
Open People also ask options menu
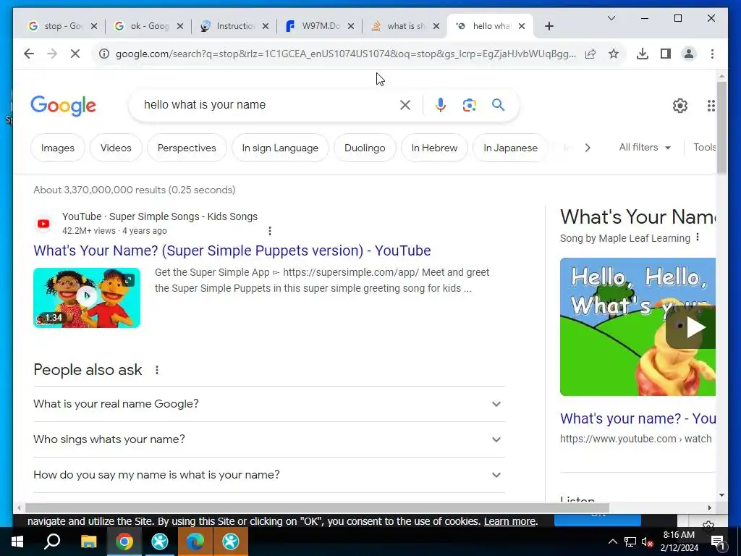click(157, 370)
